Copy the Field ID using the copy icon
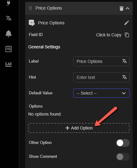The image size is (137, 168). pos(127,35)
